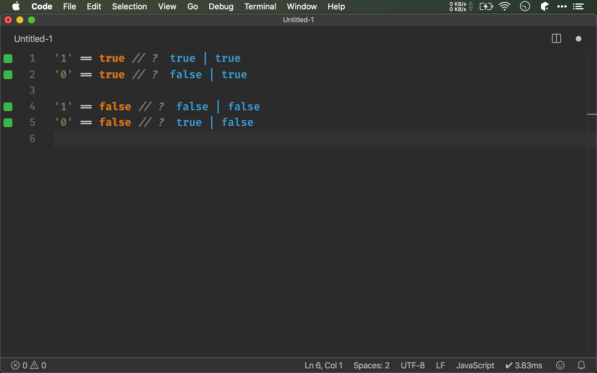Open the UTF-8 encoding selector

(x=412, y=365)
